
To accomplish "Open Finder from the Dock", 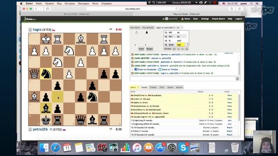I will click(x=44, y=147).
